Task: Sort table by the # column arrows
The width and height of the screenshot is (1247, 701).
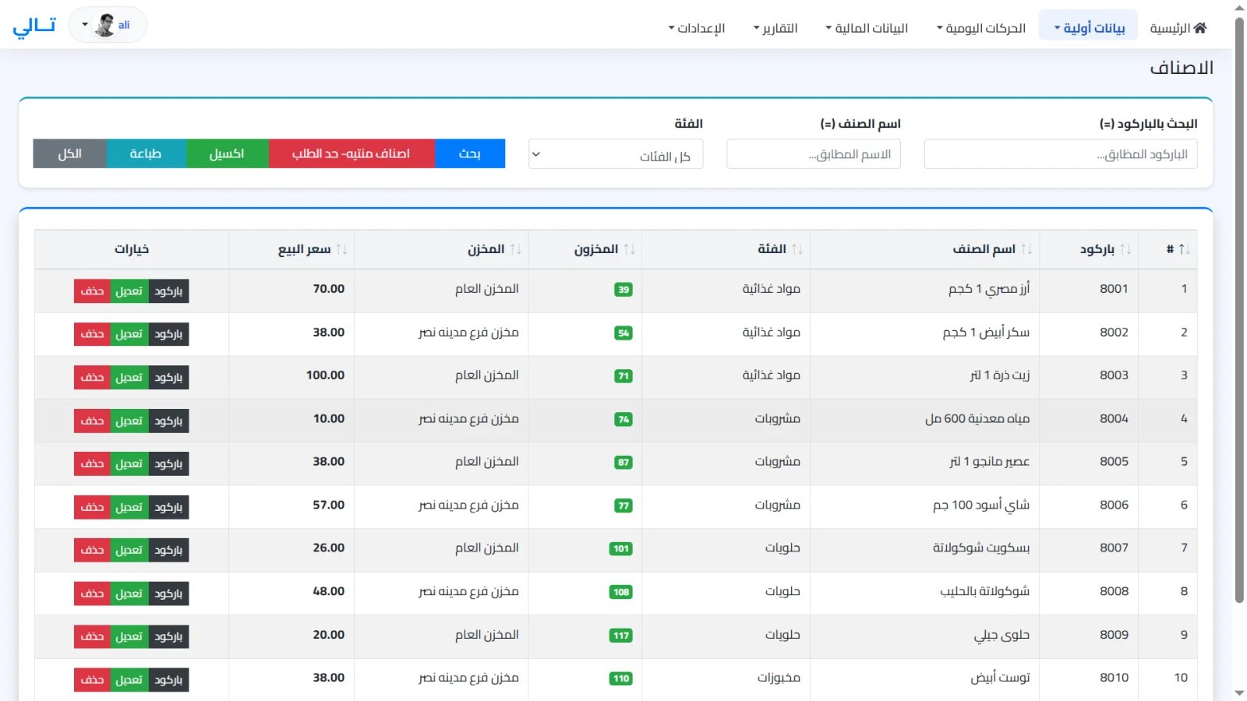Action: pos(1184,249)
